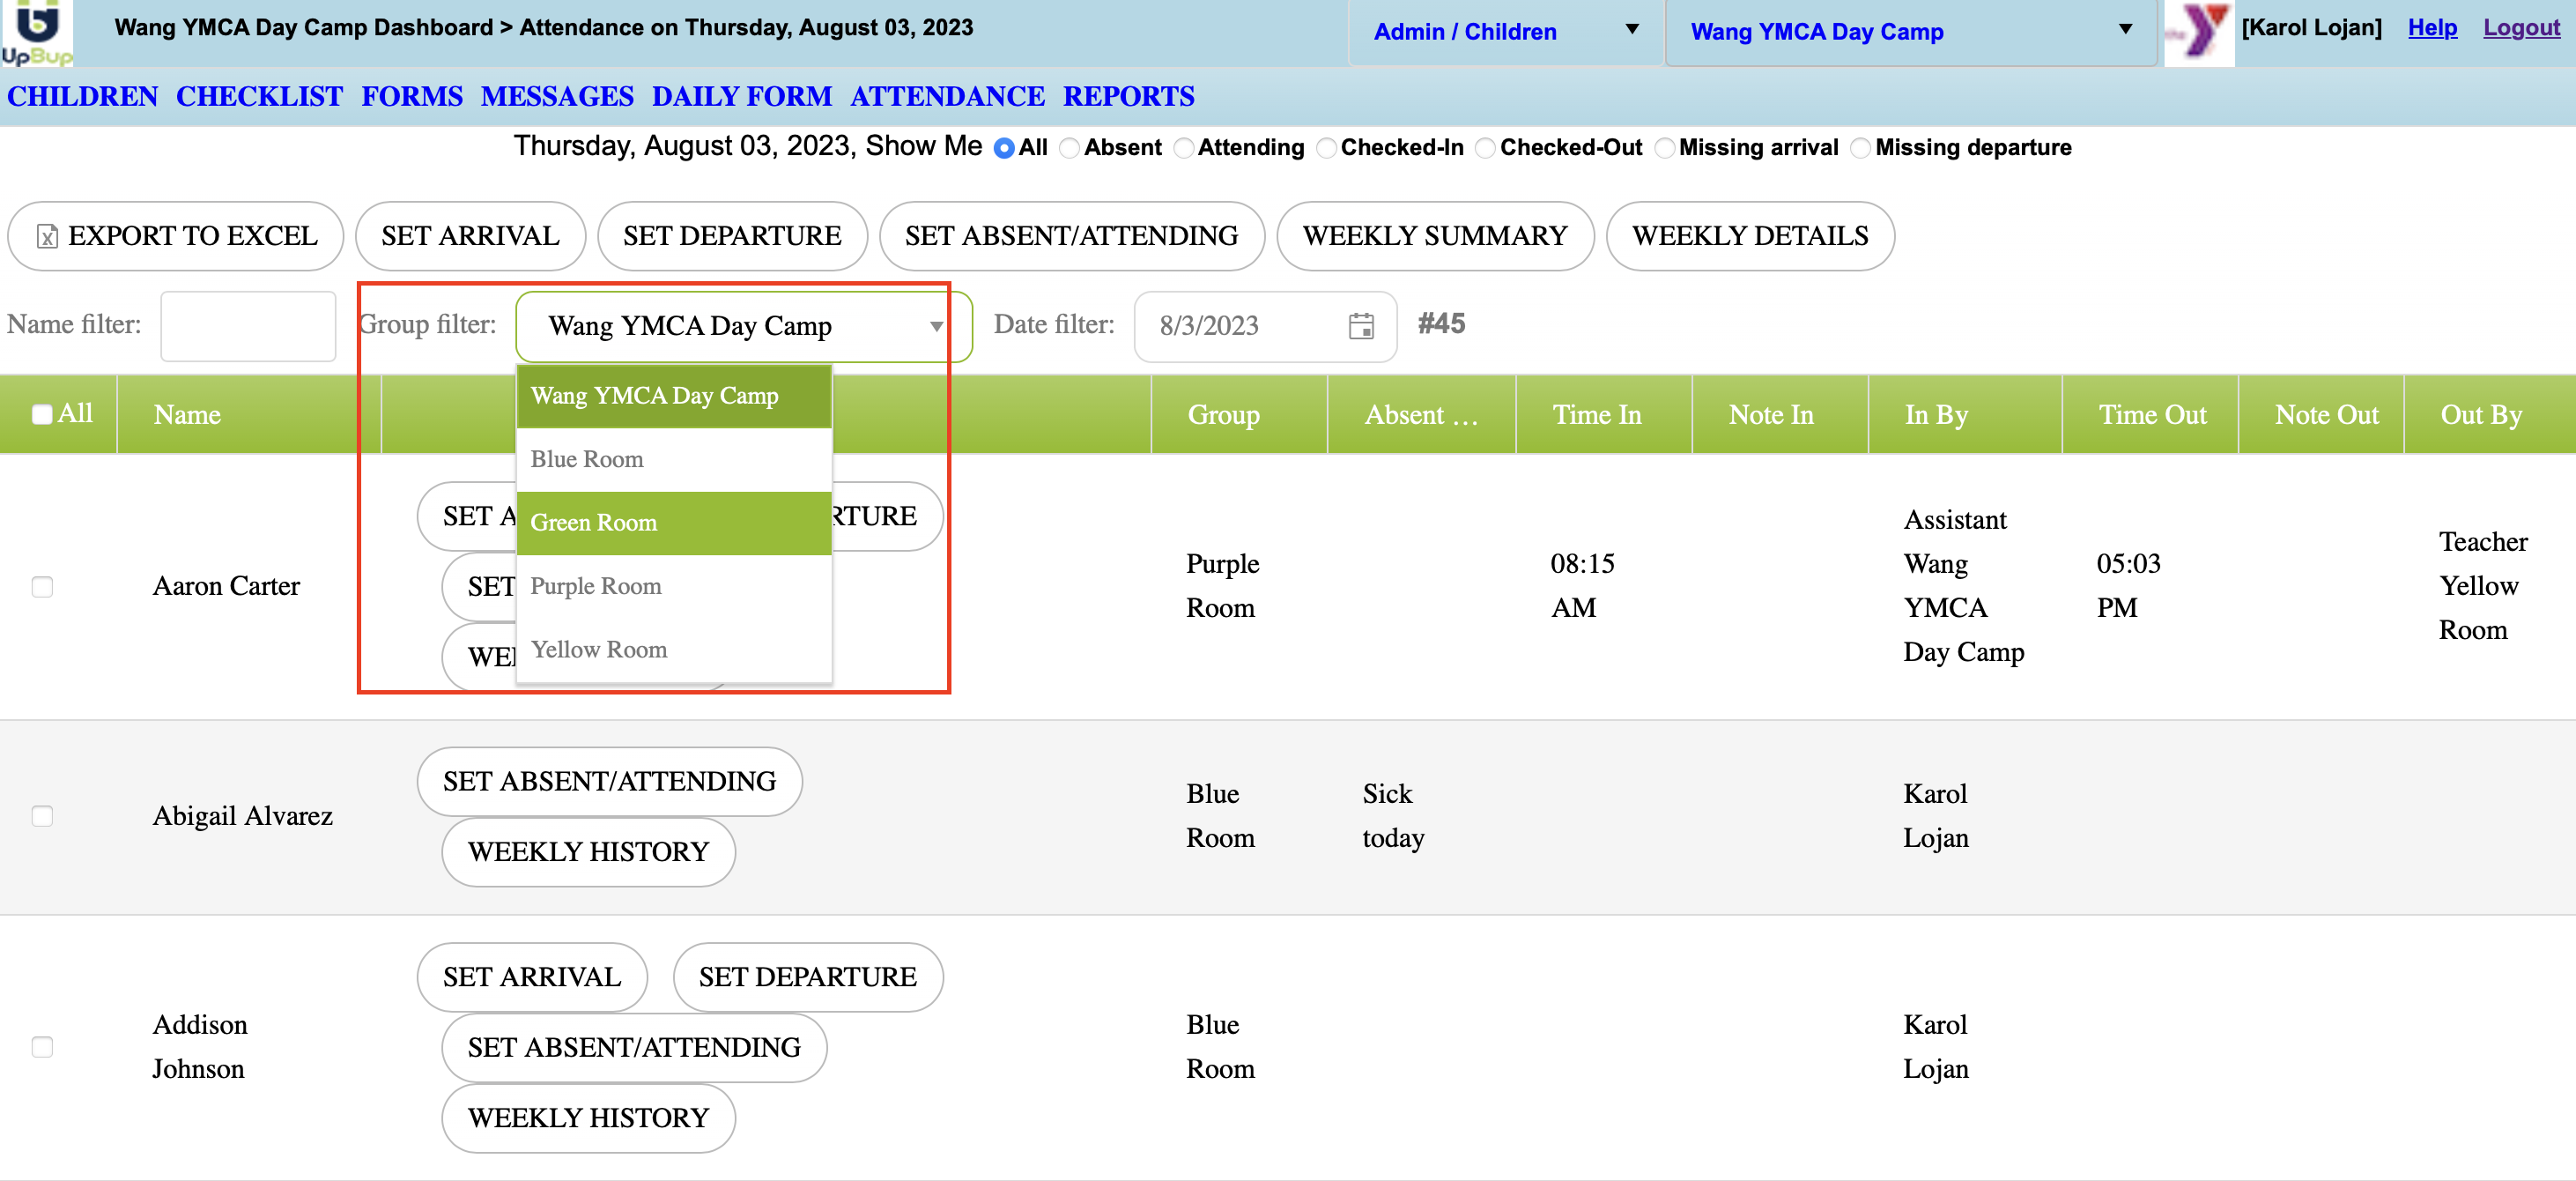Check the All checkbox in table header
This screenshot has width=2576, height=1181.
pyautogui.click(x=42, y=415)
